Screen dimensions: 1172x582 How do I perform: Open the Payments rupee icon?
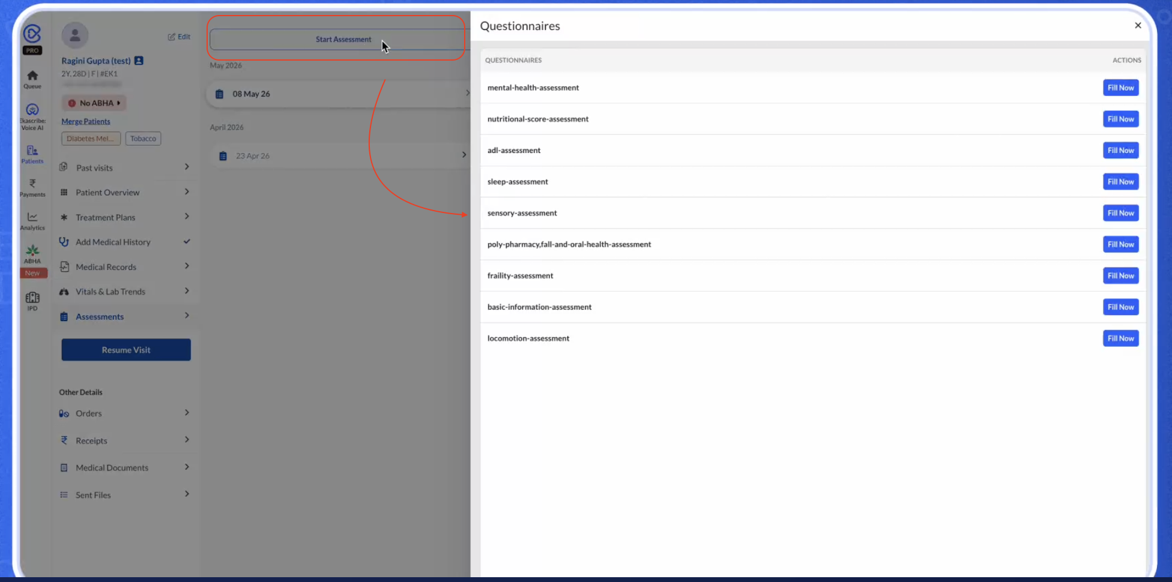pyautogui.click(x=32, y=184)
